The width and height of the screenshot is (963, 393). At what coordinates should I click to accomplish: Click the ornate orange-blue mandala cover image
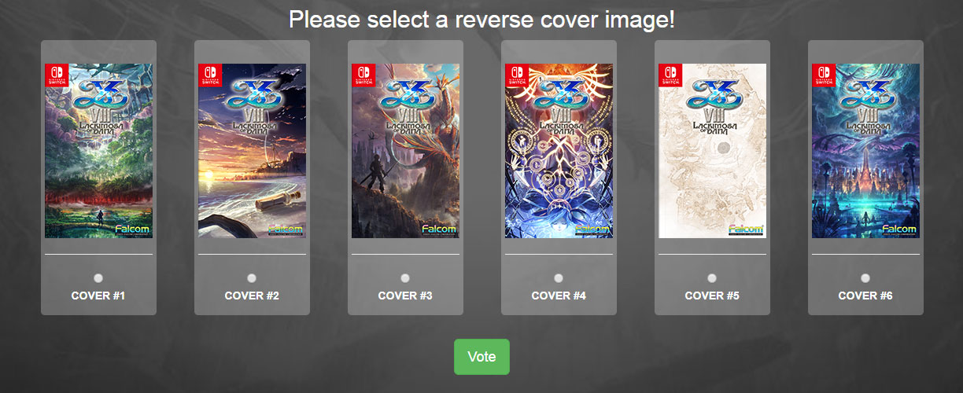pos(559,151)
